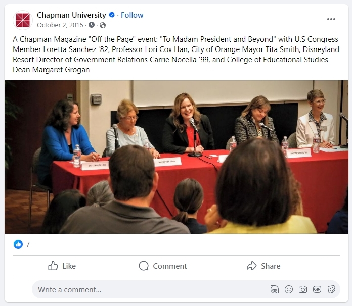The width and height of the screenshot is (352, 306).
Task: Focus the Write a comment field
Action: [147, 290]
